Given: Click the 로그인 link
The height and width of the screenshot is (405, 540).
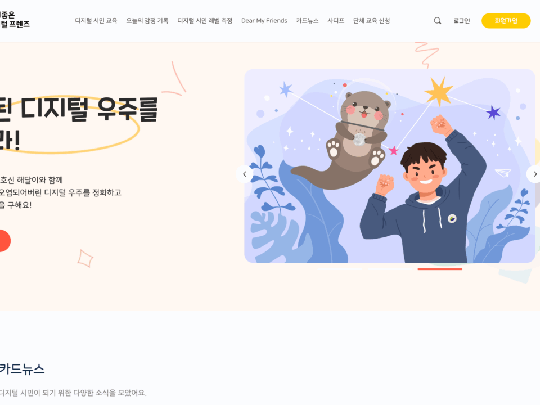Looking at the screenshot, I should (x=461, y=21).
